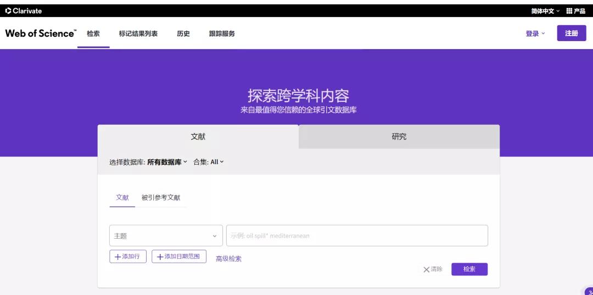Select the 文献 sub-tab under databases
Screen dimensions: 593x295
[122, 198]
